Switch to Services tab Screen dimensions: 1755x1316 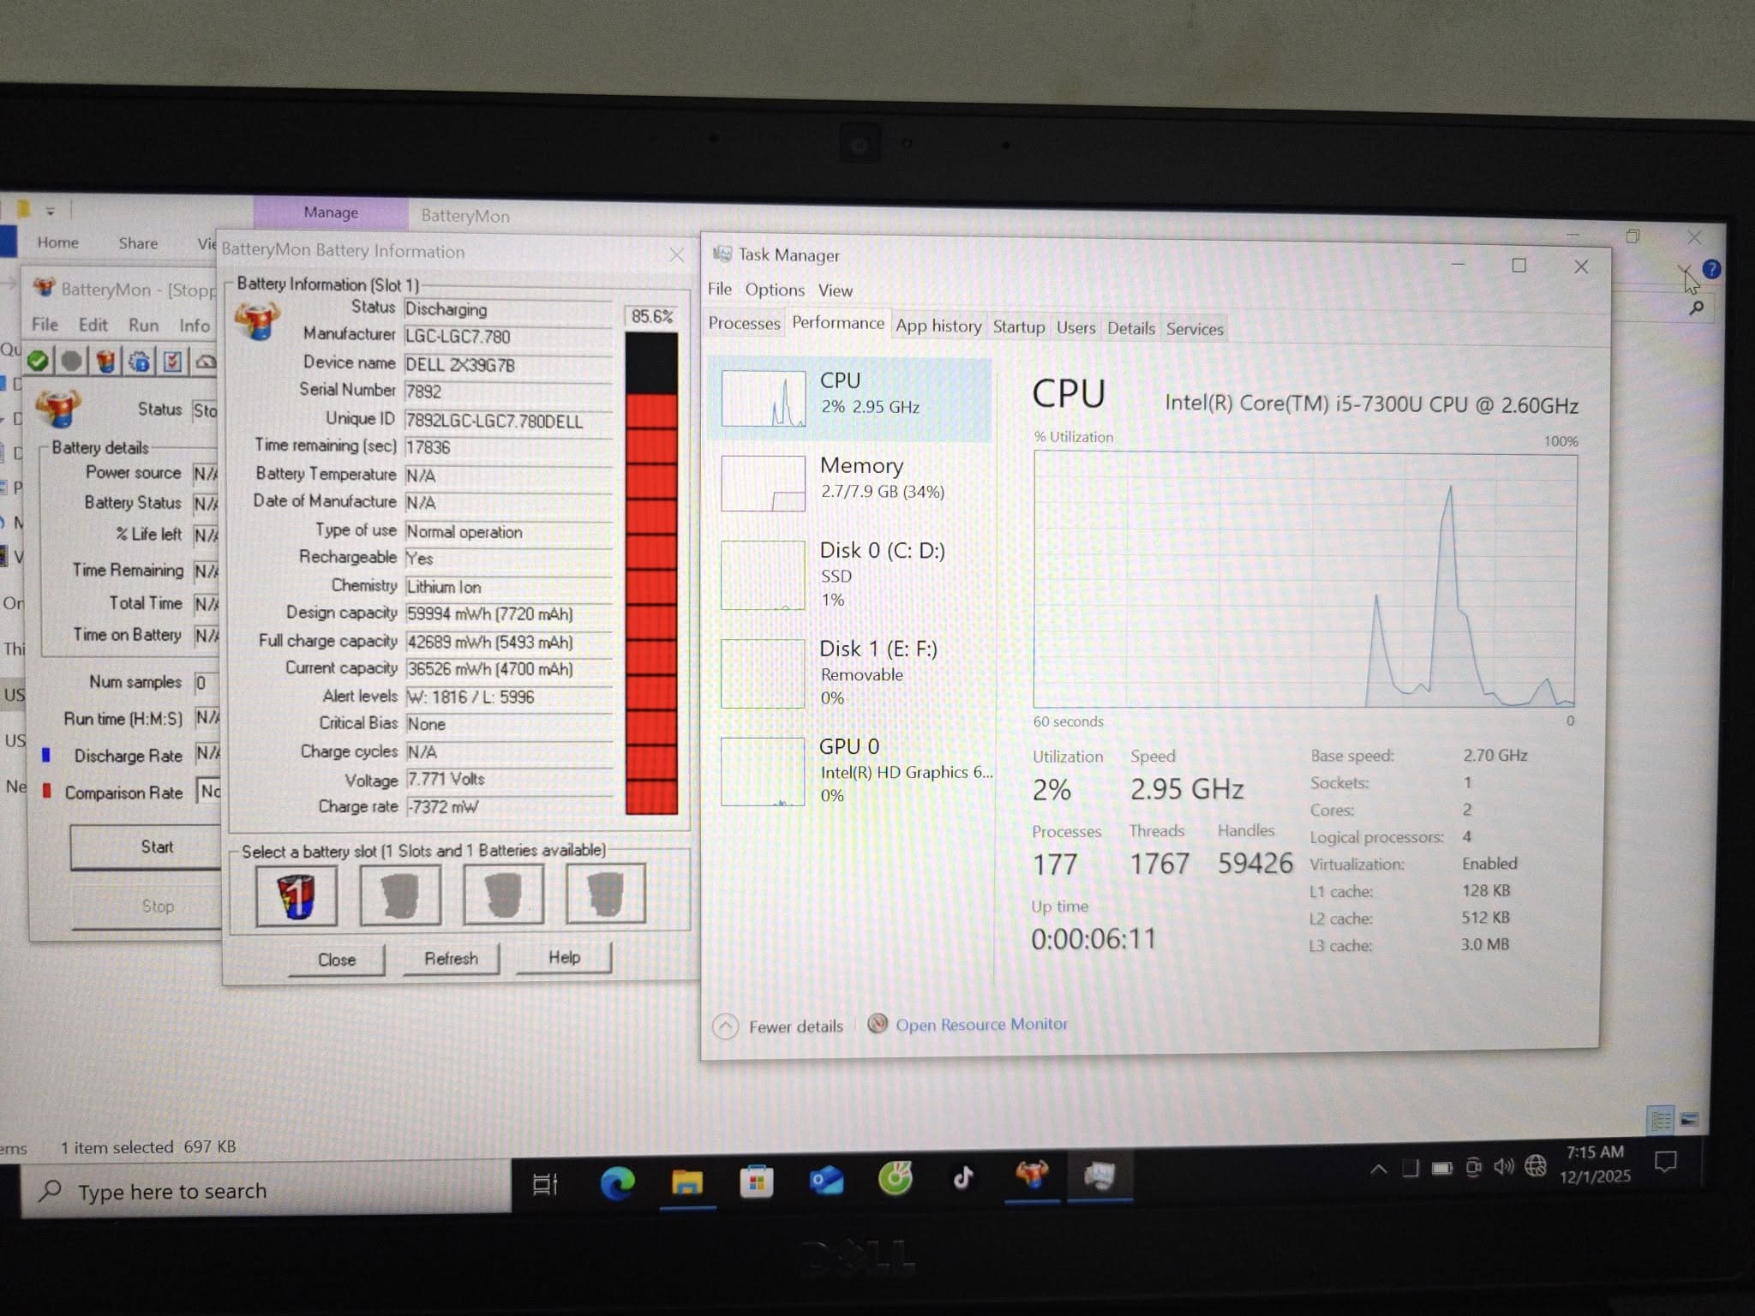pyautogui.click(x=1195, y=330)
